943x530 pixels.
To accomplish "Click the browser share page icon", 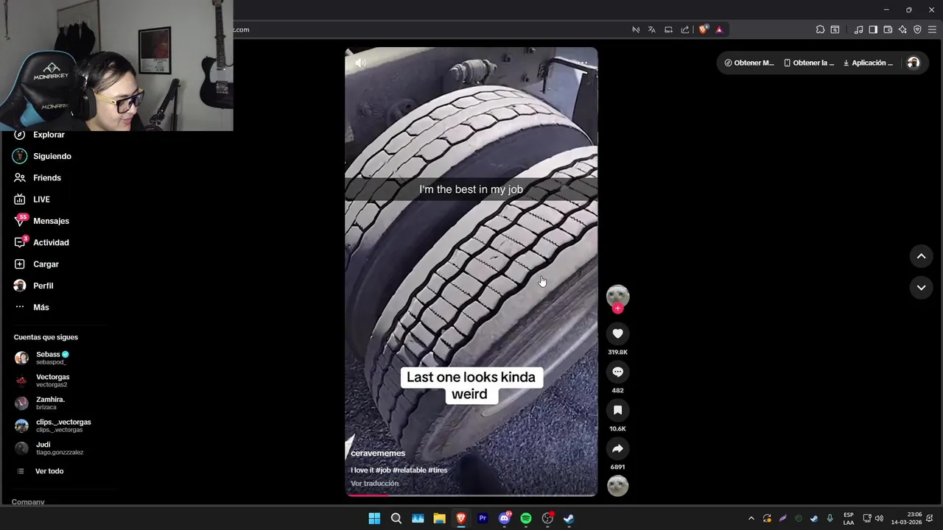I will (x=685, y=29).
